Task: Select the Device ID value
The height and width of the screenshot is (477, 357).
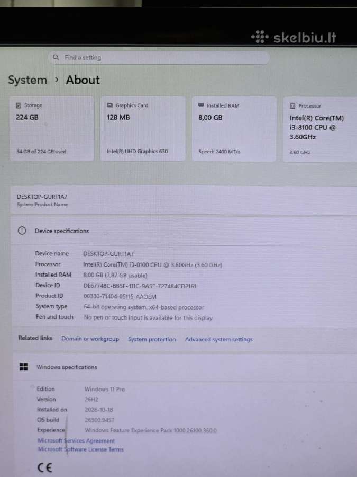Action: (140, 286)
